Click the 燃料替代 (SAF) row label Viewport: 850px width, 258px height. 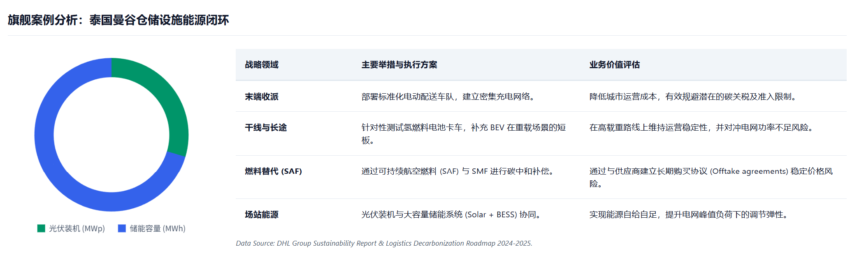[x=273, y=171]
